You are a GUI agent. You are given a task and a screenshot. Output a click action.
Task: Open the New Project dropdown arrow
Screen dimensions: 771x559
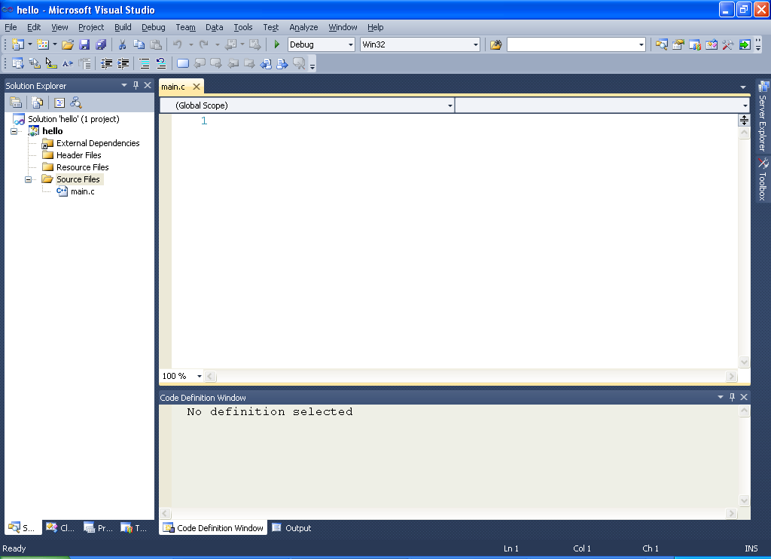(x=30, y=44)
